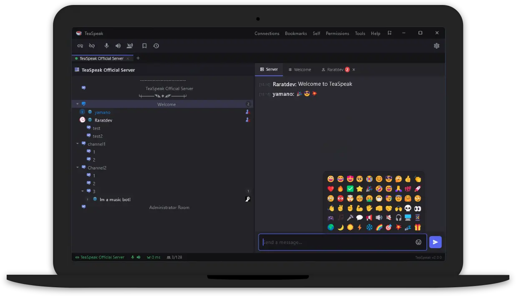Click the TeaSpeak teacup logo in title bar
Screen dimensions: 516x296
point(79,33)
